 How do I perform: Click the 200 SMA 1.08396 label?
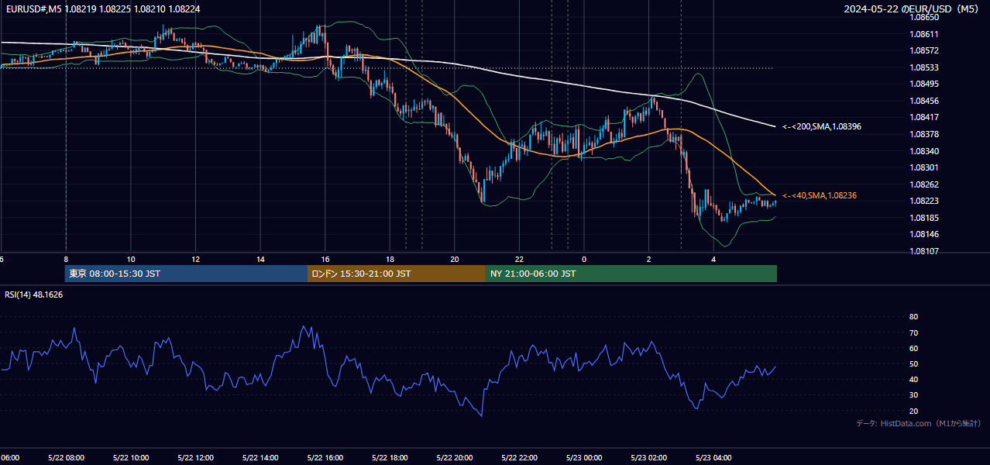point(822,126)
